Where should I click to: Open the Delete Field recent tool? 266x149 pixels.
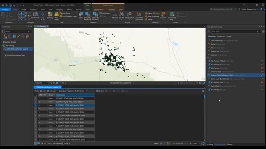(222, 86)
